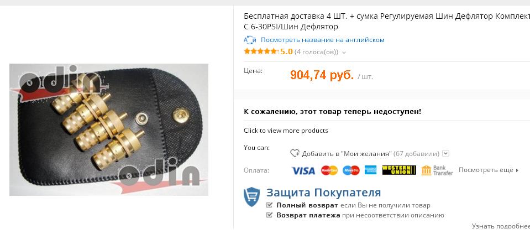
Task: Click the wishlist heart icon
Action: click(295, 153)
